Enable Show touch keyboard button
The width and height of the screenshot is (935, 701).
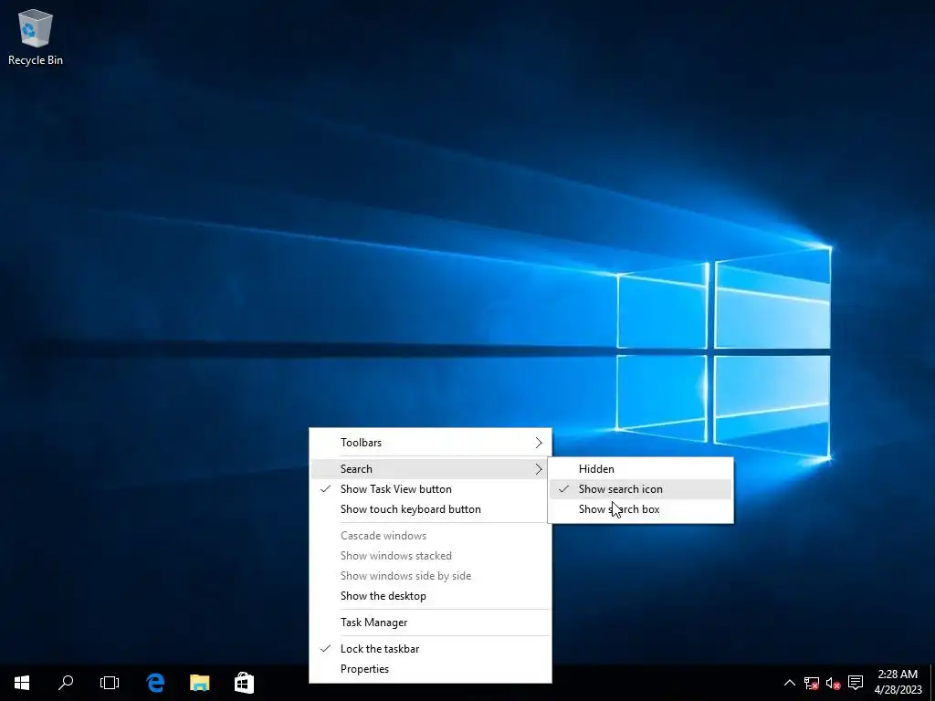click(431, 509)
